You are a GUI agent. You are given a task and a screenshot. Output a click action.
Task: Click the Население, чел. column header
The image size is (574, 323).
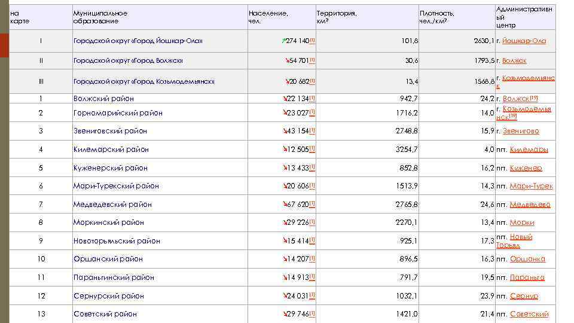click(x=268, y=17)
